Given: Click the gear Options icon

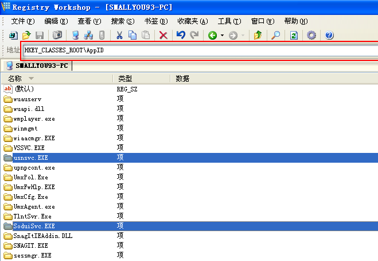Looking at the screenshot, I should (x=311, y=36).
